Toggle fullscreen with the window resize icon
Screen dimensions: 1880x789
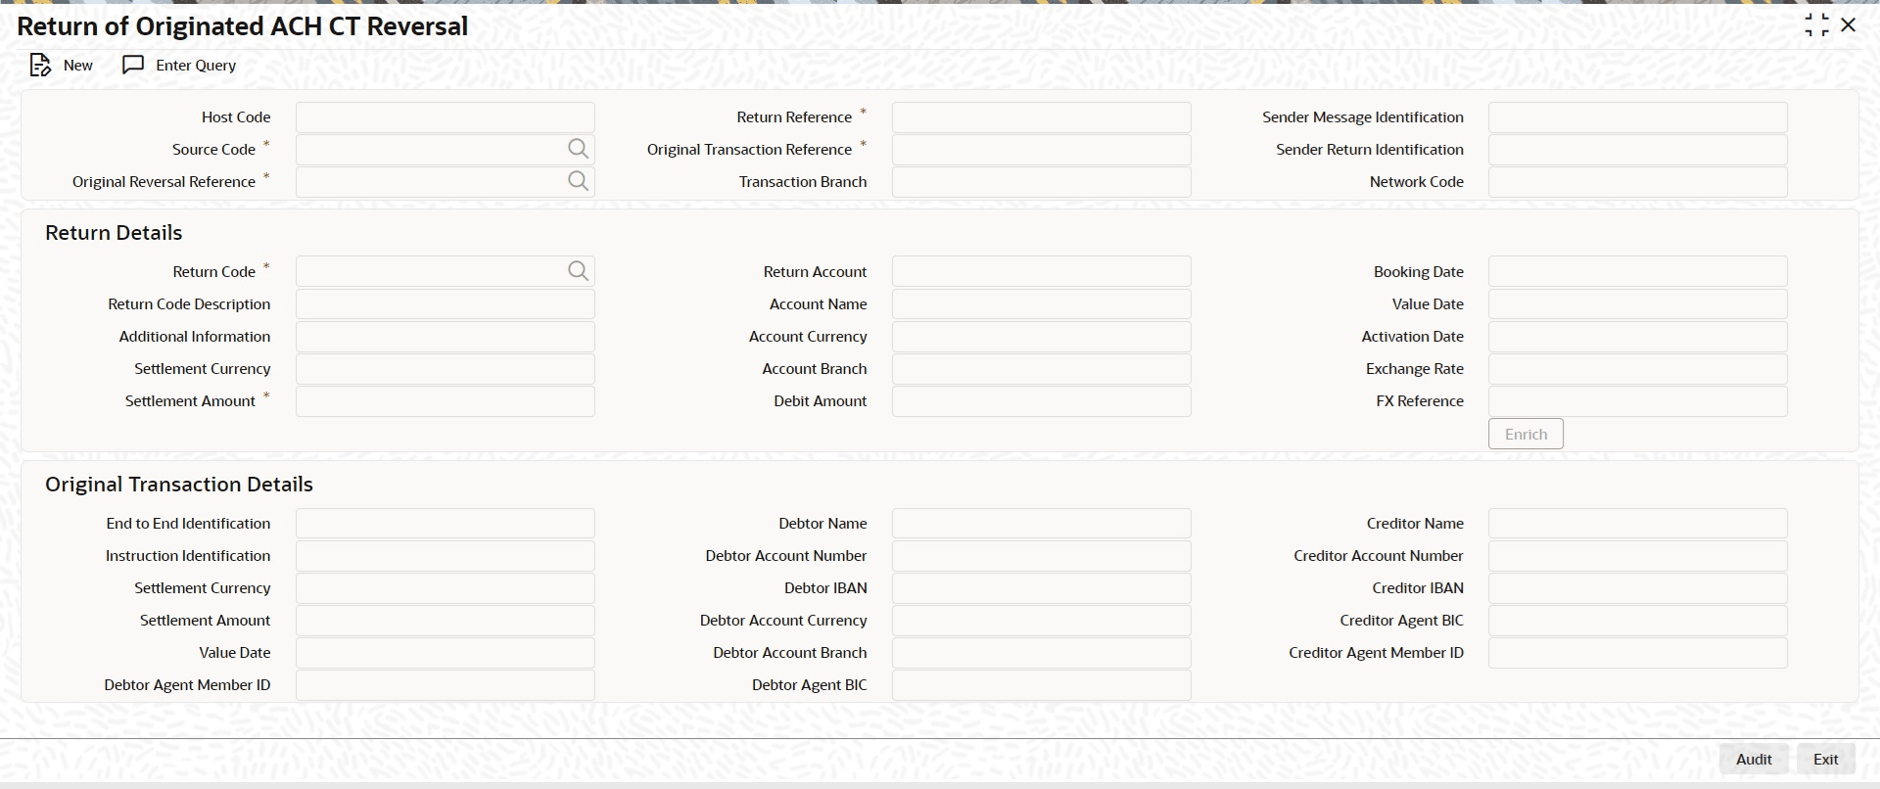(1816, 25)
